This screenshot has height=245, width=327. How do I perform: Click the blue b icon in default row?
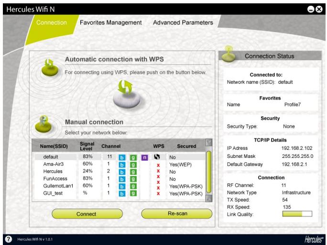pos(122,157)
